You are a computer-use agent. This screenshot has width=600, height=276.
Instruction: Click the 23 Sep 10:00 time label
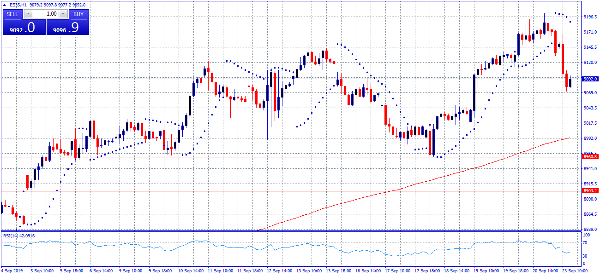[576, 271]
